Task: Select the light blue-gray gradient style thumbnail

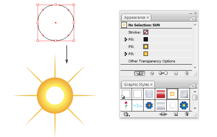Action: (x=149, y=94)
